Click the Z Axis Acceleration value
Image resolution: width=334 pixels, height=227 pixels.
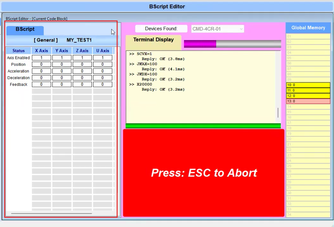tap(82, 71)
